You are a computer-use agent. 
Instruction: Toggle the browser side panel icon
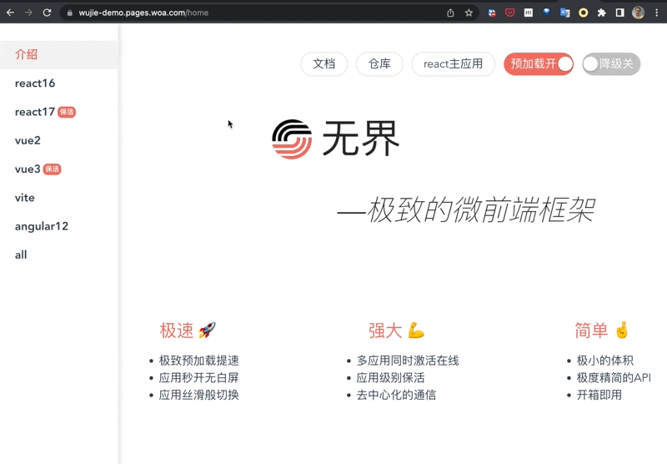tap(619, 13)
